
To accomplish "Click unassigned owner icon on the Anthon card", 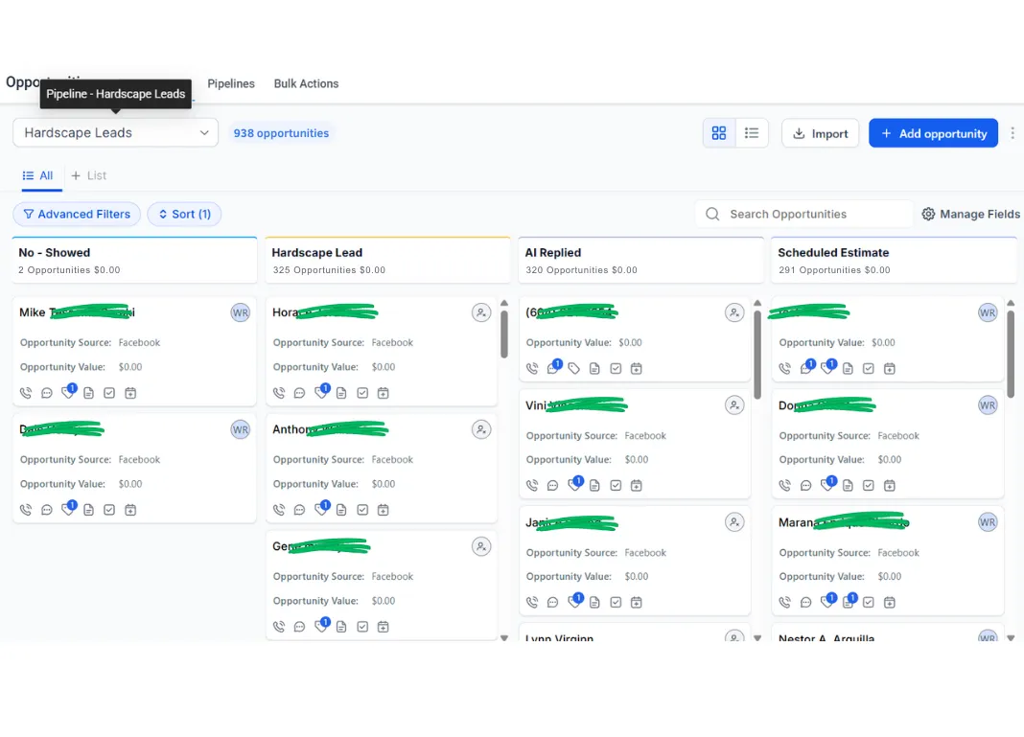I will (481, 429).
